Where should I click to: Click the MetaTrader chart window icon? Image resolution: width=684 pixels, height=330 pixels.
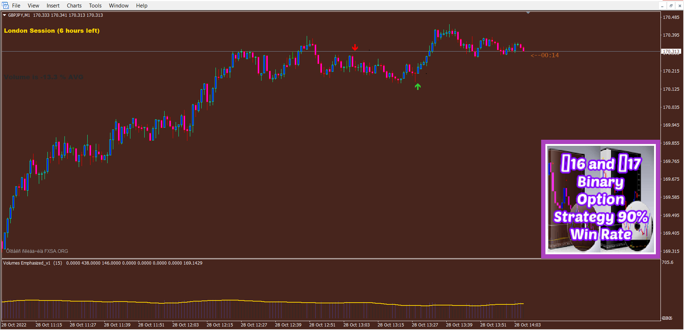[5, 5]
